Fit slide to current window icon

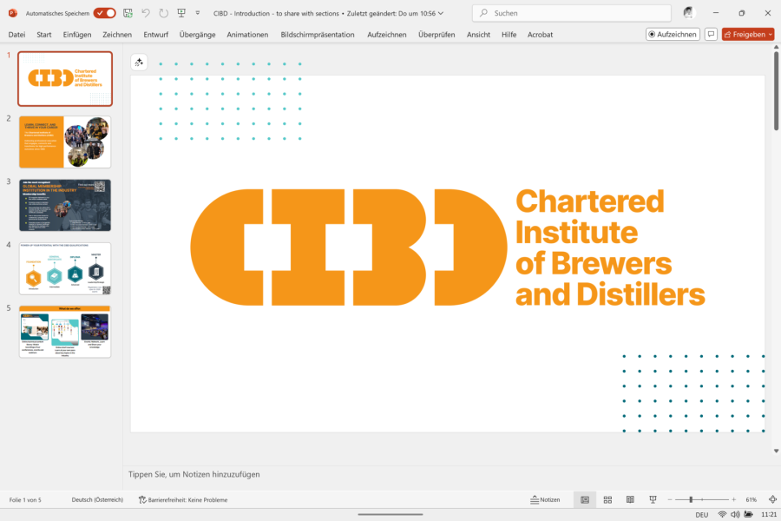[x=771, y=500]
